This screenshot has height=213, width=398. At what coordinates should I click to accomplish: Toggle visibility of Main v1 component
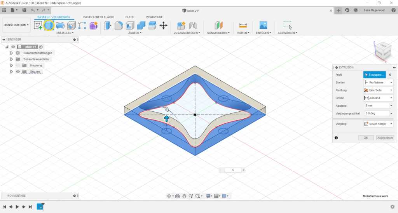13,47
